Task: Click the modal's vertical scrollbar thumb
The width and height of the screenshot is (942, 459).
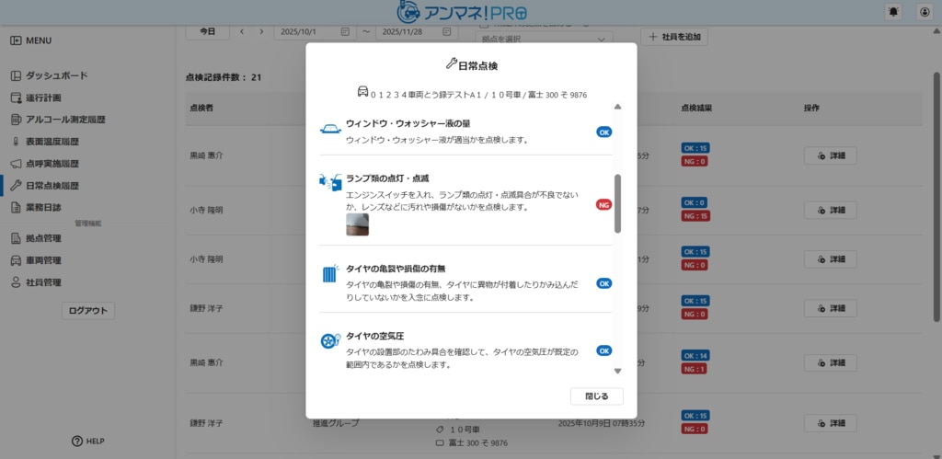Action: [x=617, y=202]
